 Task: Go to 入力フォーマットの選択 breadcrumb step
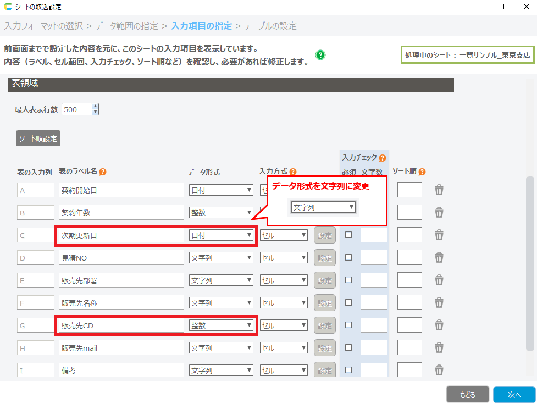(x=43, y=26)
